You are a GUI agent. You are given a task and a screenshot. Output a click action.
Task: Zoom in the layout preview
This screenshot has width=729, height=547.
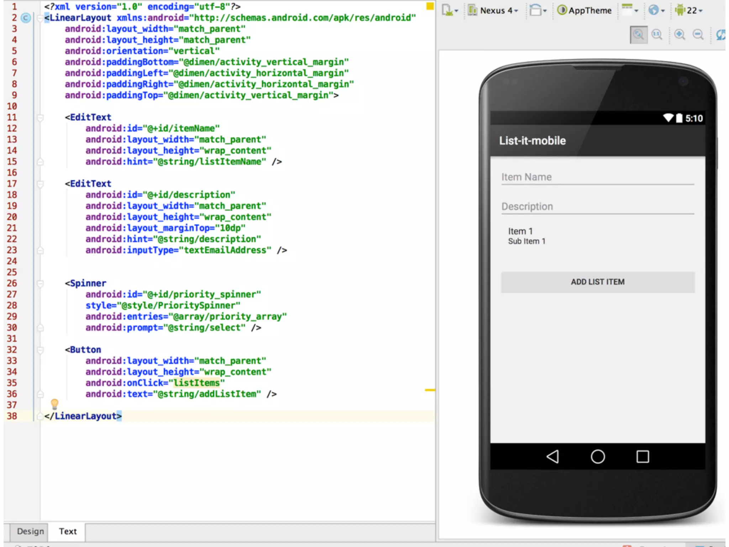click(680, 35)
